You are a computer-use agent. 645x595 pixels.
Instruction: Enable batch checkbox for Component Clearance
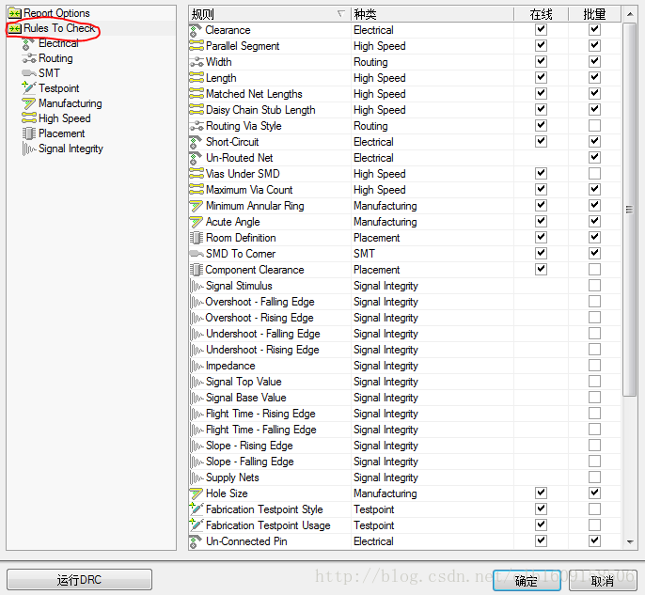(x=594, y=270)
